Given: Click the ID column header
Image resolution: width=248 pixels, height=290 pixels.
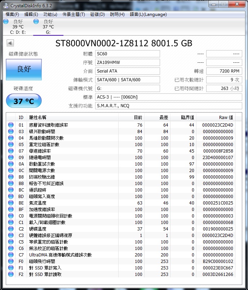Looking at the screenshot, I should pyautogui.click(x=21, y=118).
